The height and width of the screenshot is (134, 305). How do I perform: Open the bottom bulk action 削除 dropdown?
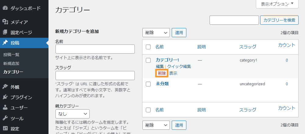tap(156, 125)
